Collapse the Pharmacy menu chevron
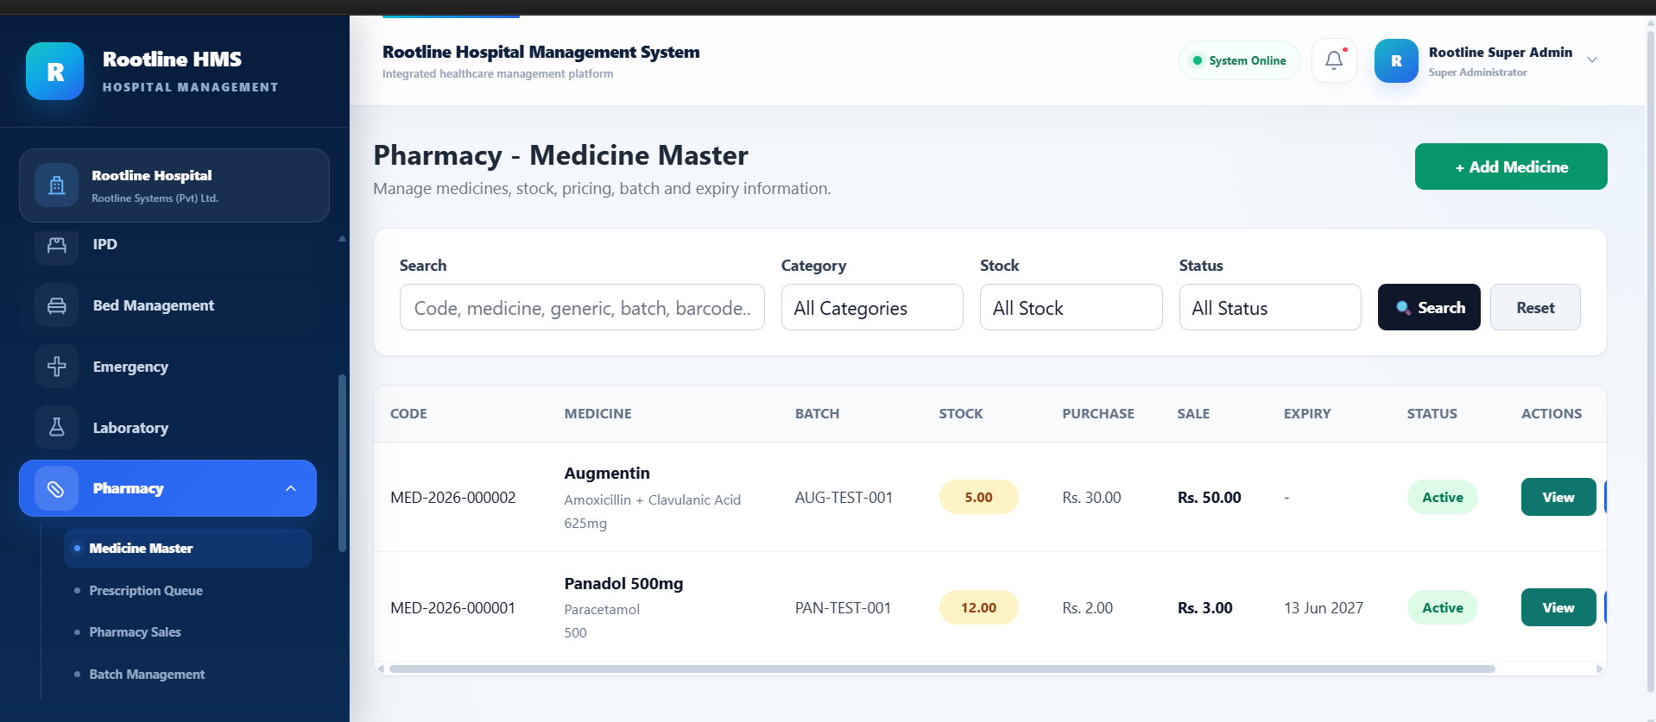Image resolution: width=1656 pixels, height=722 pixels. (x=291, y=488)
